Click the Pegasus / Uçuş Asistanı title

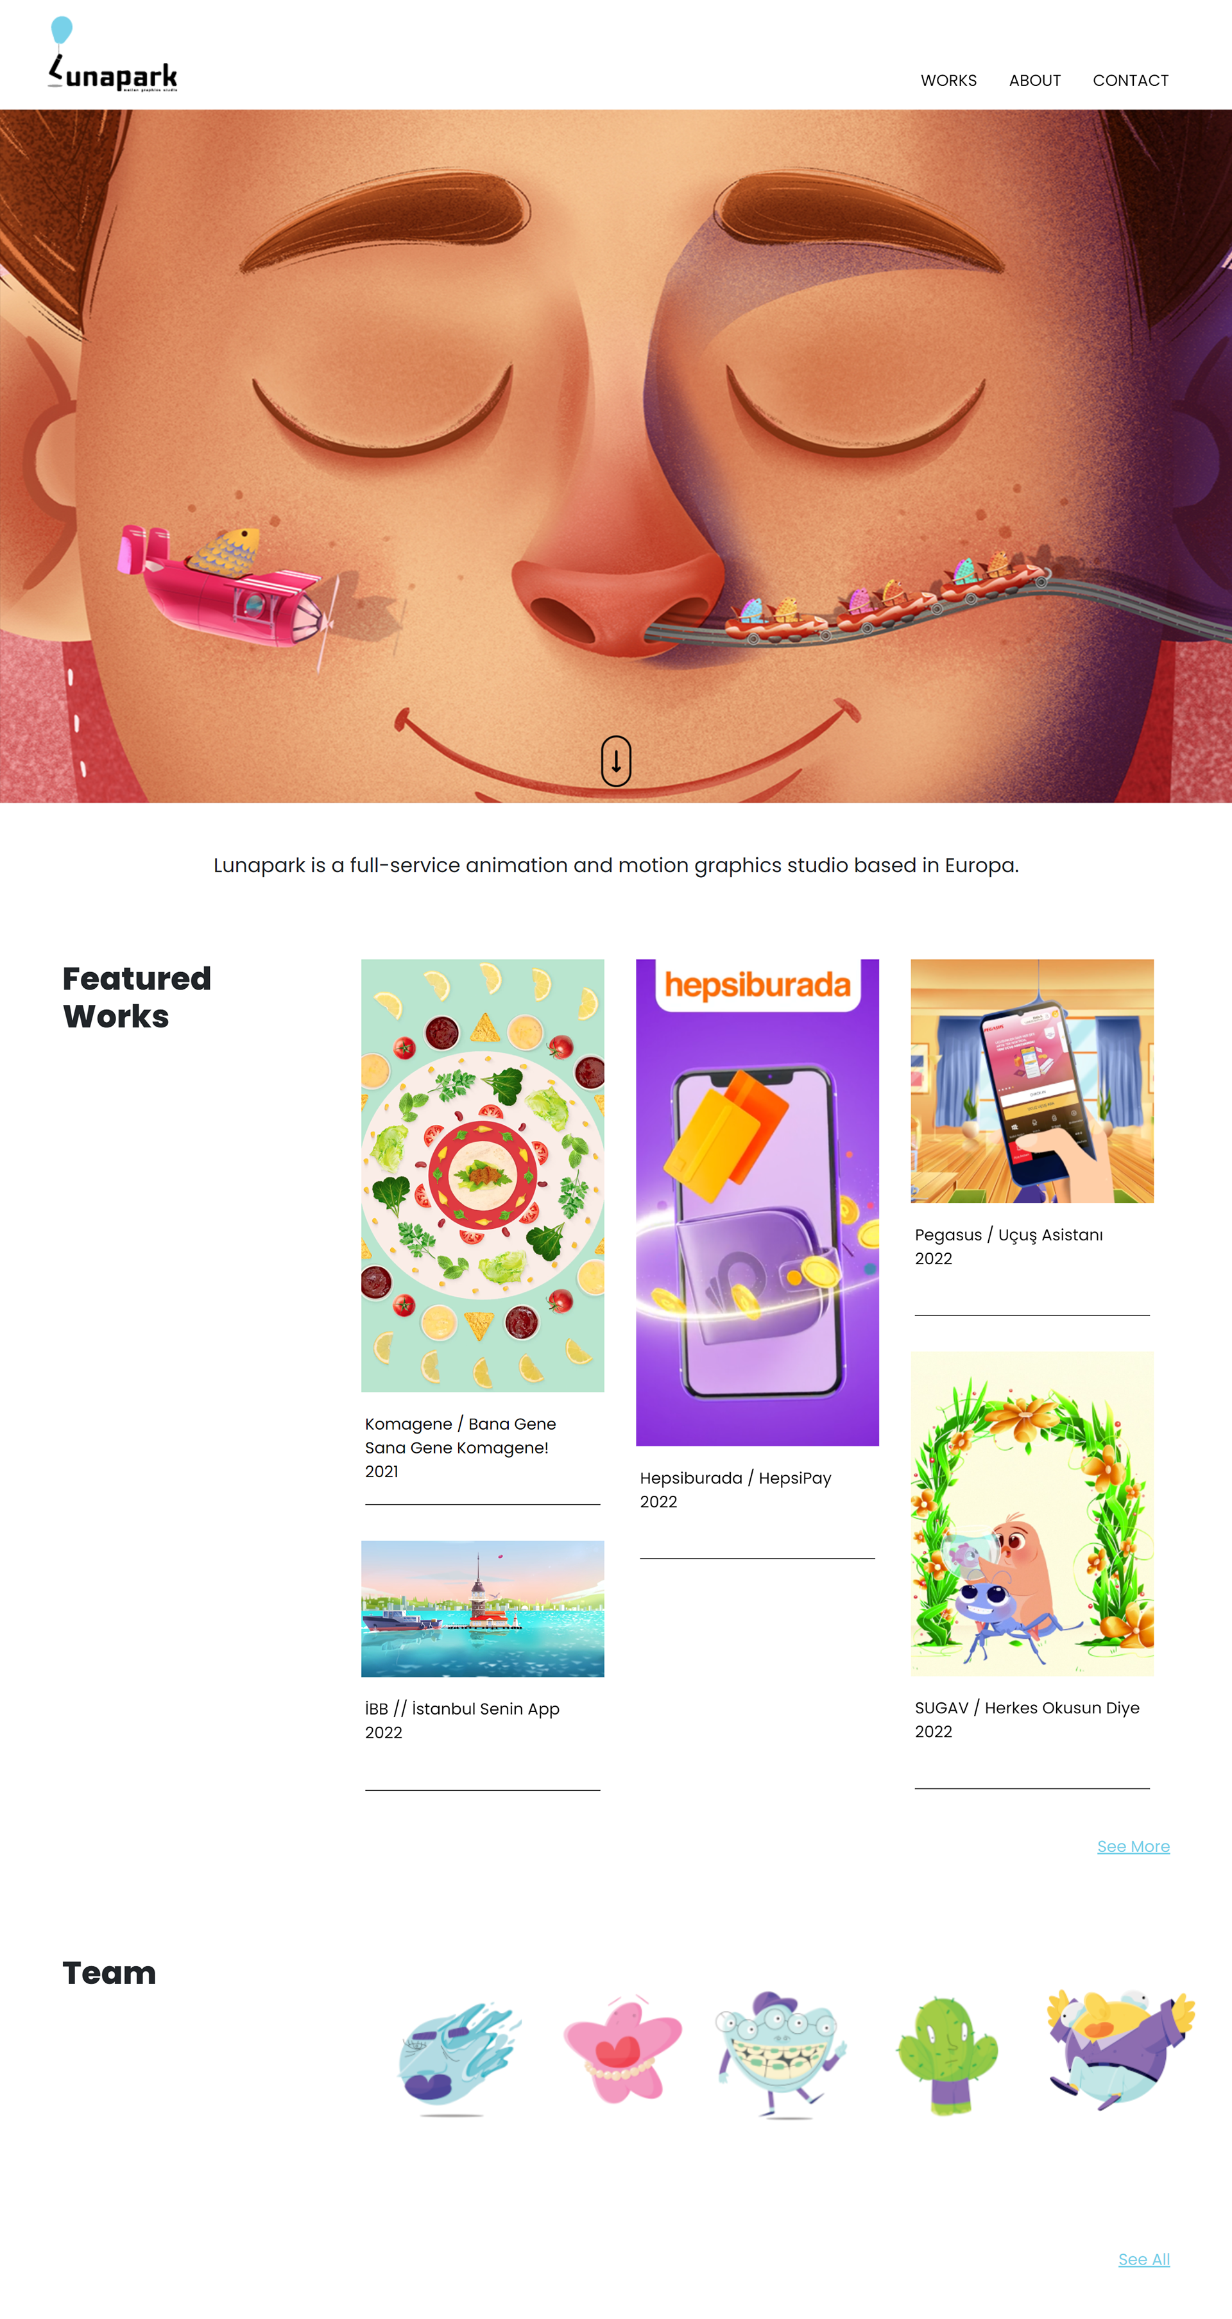click(x=1008, y=1235)
